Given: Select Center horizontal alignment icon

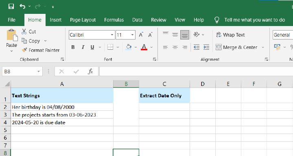Looking at the screenshot, I should 175,47.
